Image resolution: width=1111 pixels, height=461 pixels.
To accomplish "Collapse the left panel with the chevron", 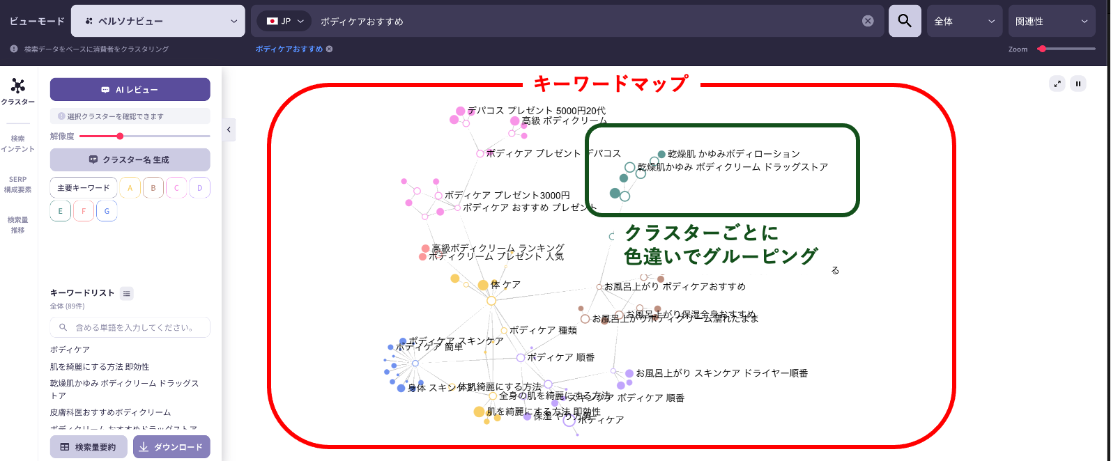I will coord(229,130).
